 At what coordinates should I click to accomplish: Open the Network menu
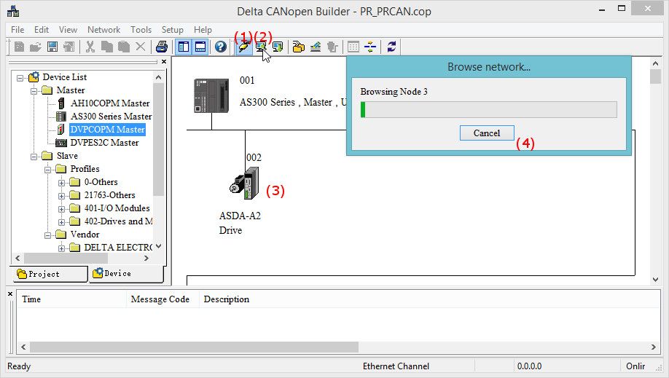click(x=103, y=30)
